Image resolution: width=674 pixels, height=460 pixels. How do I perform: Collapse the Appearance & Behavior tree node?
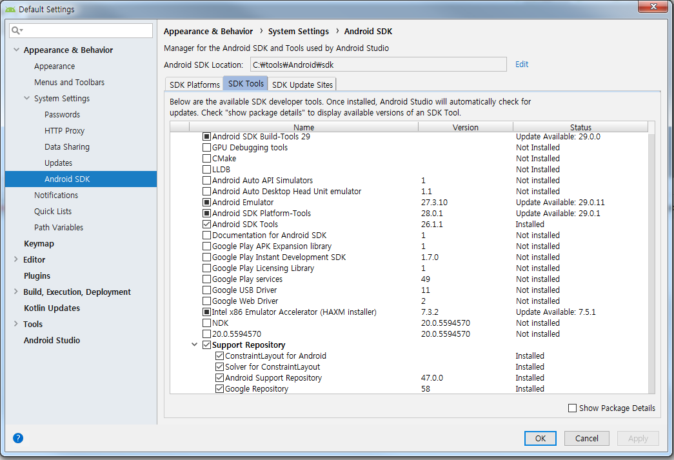[16, 50]
